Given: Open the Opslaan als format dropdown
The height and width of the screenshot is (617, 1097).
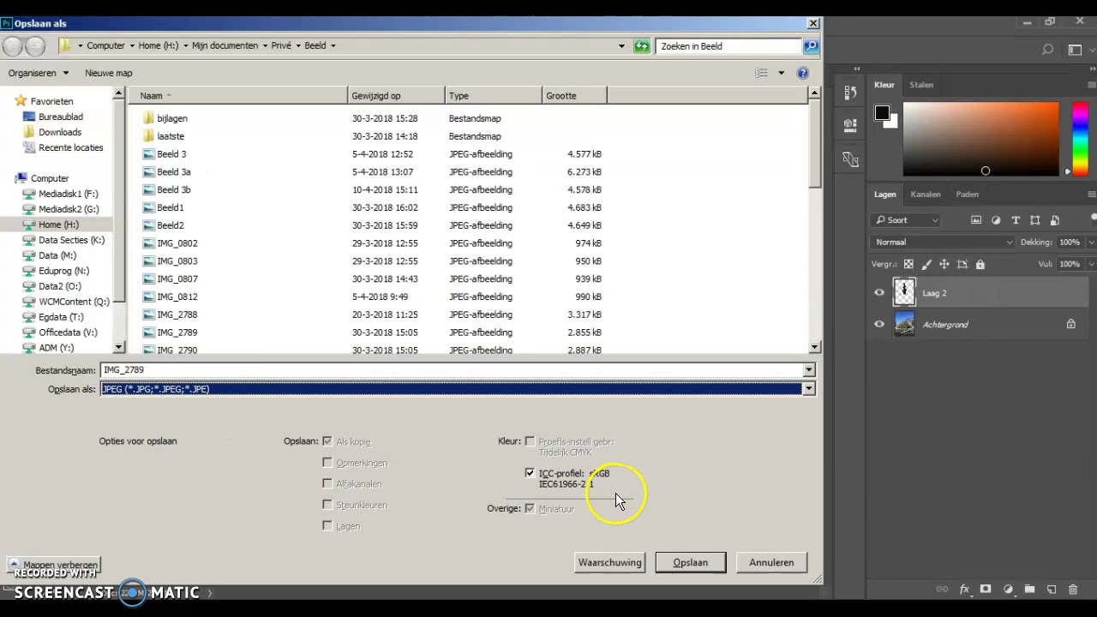Looking at the screenshot, I should [x=808, y=389].
